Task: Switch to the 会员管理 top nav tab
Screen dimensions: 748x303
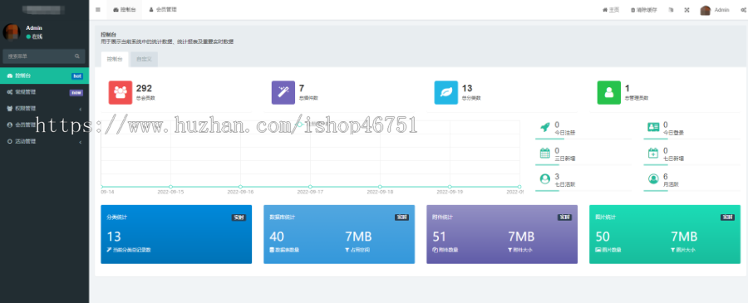Action: coord(163,9)
